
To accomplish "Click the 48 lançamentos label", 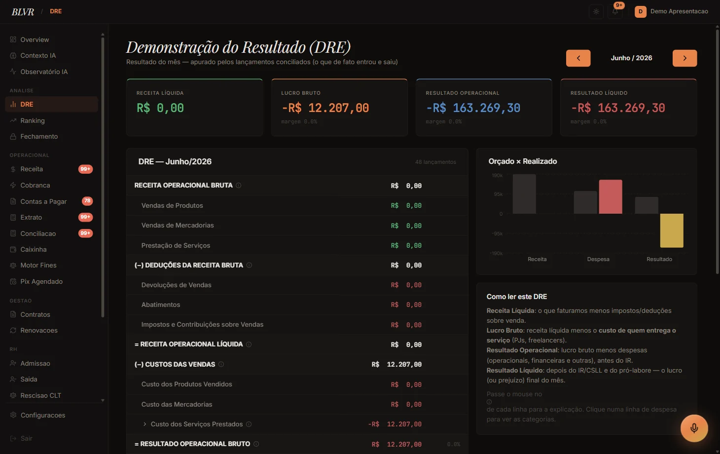I will [x=435, y=162].
